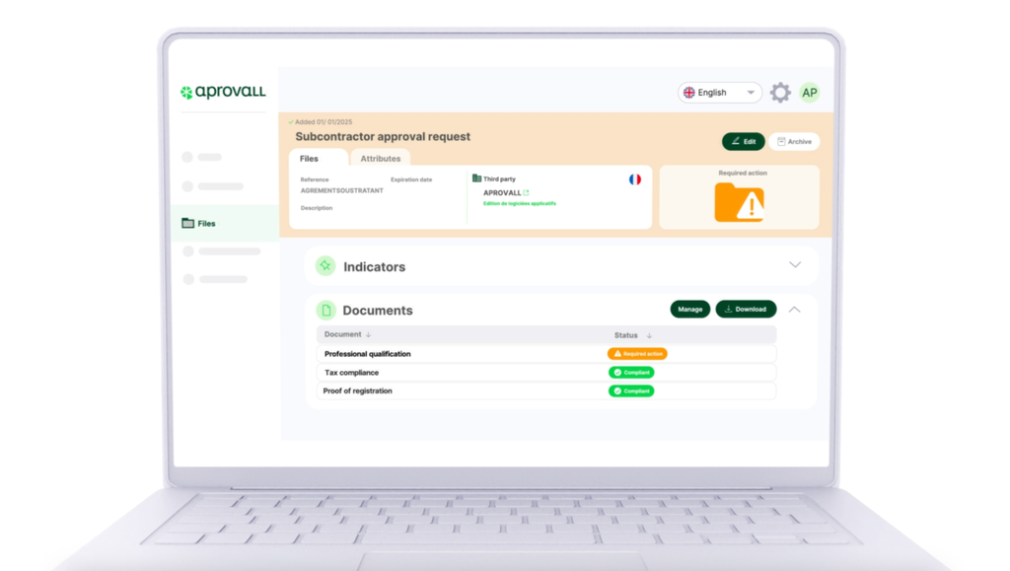Open the APROVALL third party link
Viewport: 1010px width, 571px height.
pos(506,192)
